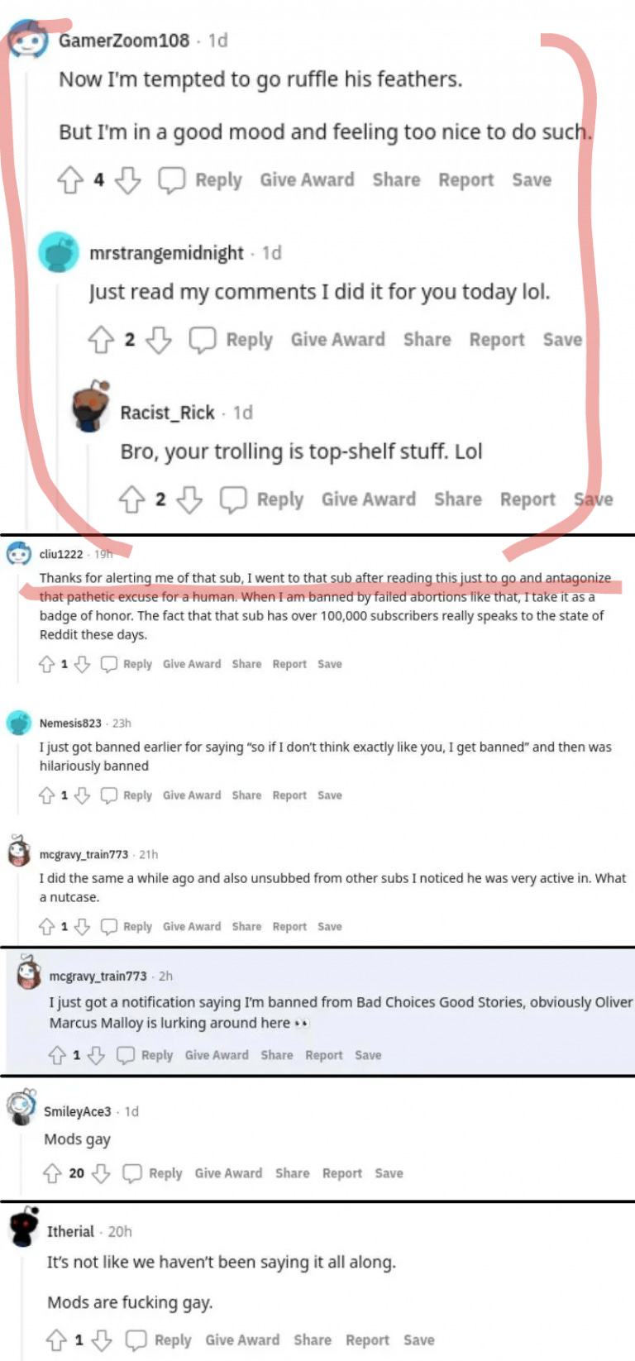Save SmileyAce3's comment
635x1361 pixels.
click(x=389, y=1173)
